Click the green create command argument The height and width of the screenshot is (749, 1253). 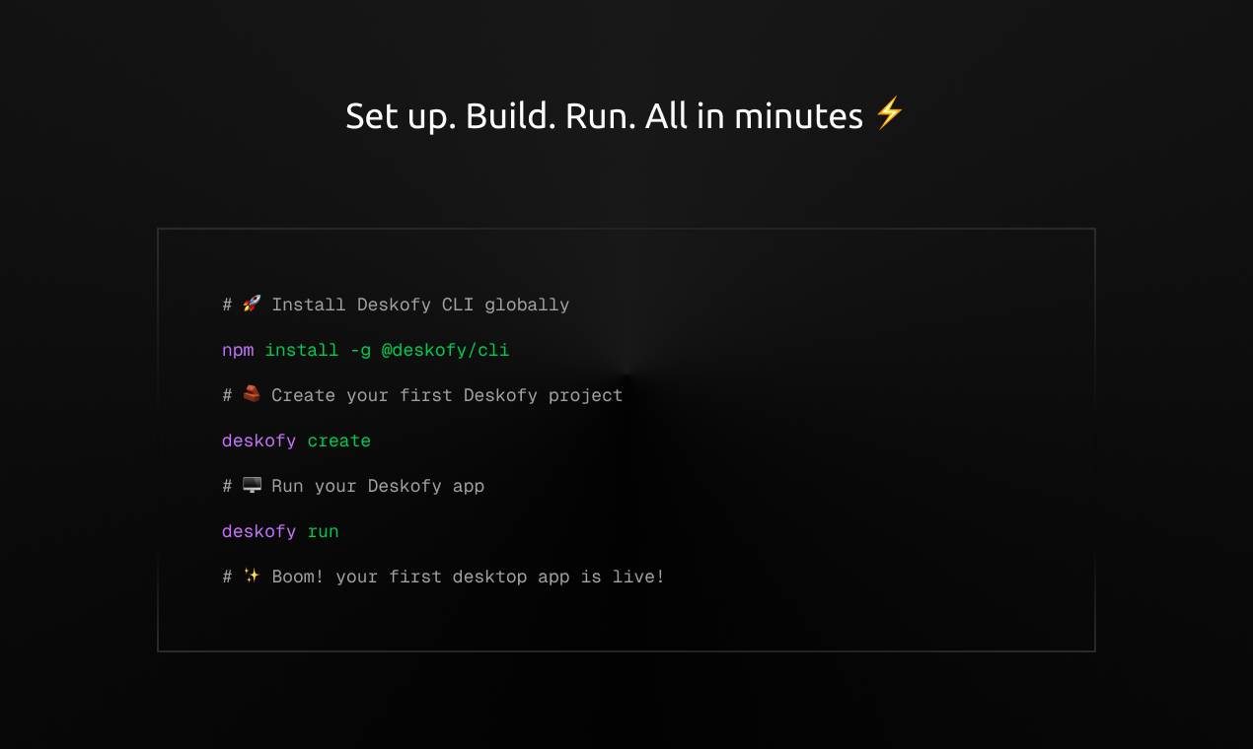339,441
